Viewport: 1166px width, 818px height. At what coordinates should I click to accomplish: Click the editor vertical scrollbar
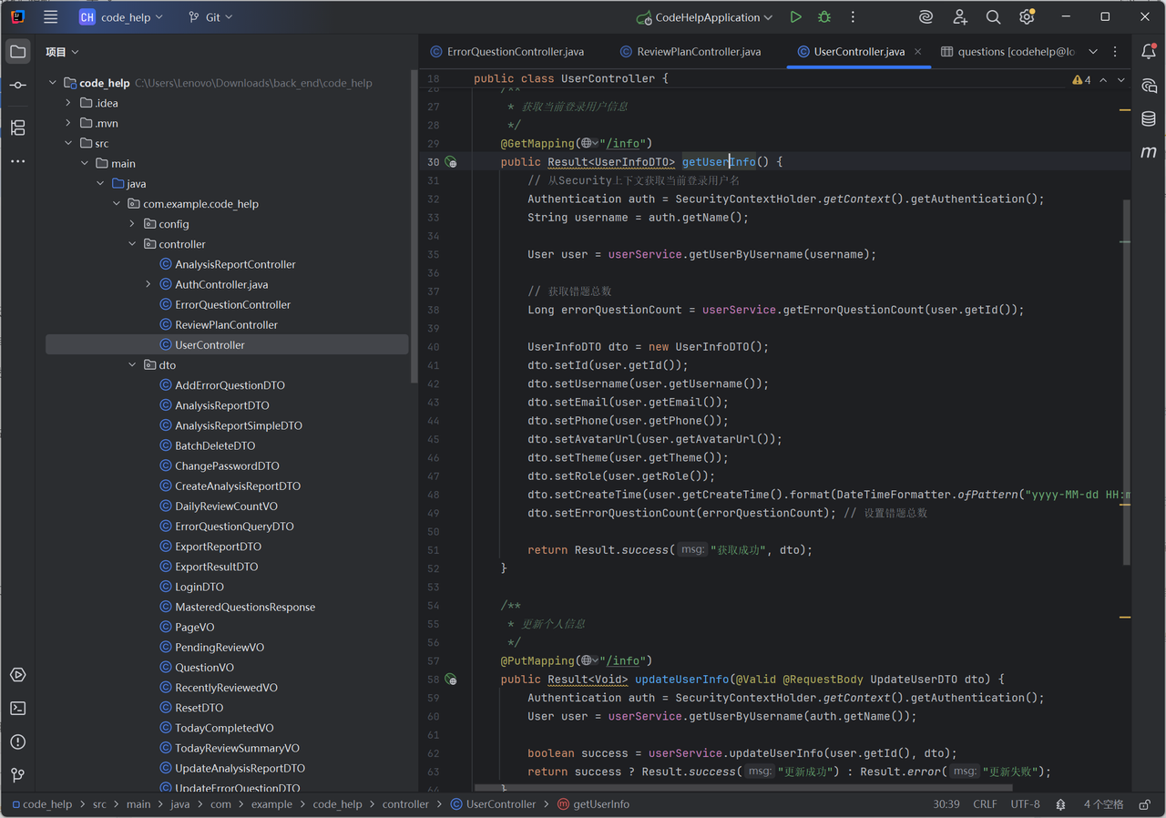1126,383
